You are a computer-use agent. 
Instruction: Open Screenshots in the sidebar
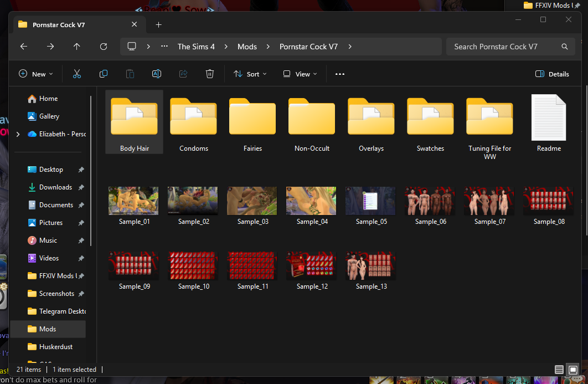(x=51, y=294)
